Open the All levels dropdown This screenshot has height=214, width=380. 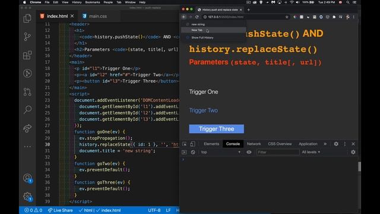point(311,152)
